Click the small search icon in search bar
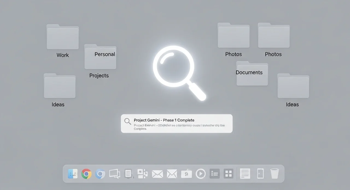 point(128,121)
